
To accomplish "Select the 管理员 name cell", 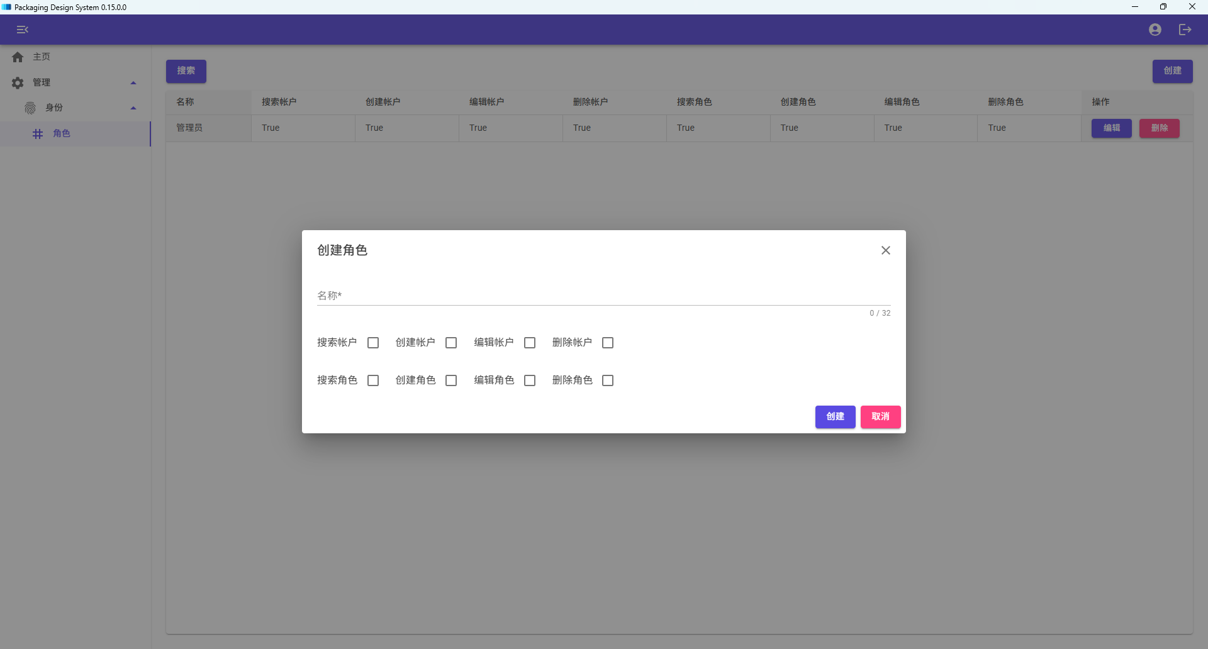I will coord(208,128).
